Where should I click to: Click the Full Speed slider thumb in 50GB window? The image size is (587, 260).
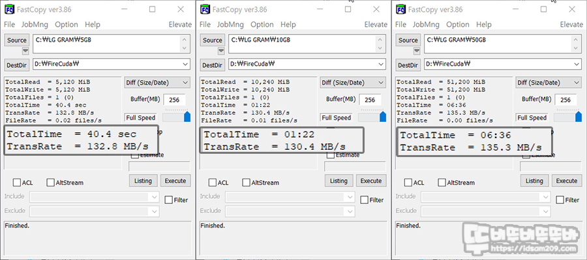(579, 117)
